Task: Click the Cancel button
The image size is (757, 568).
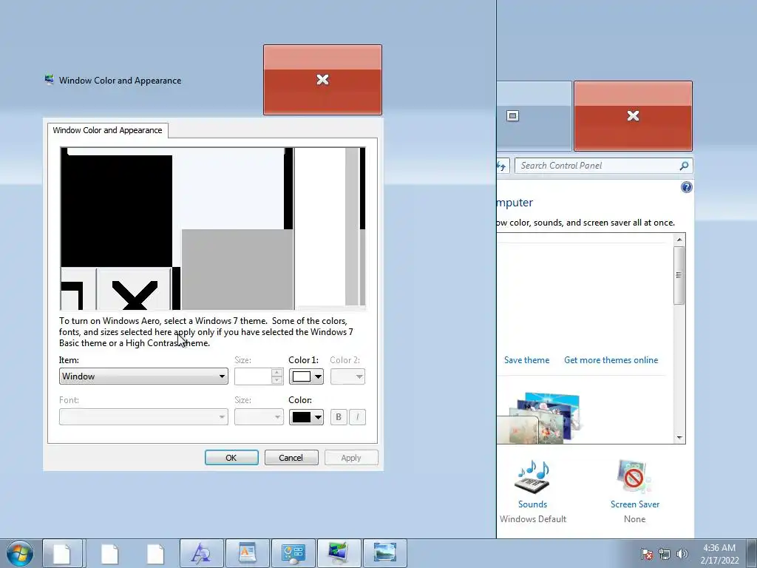Action: [291, 457]
